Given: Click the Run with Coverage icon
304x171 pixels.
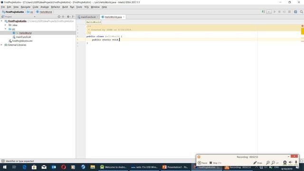Looking at the screenshot, I should pos(284,12).
